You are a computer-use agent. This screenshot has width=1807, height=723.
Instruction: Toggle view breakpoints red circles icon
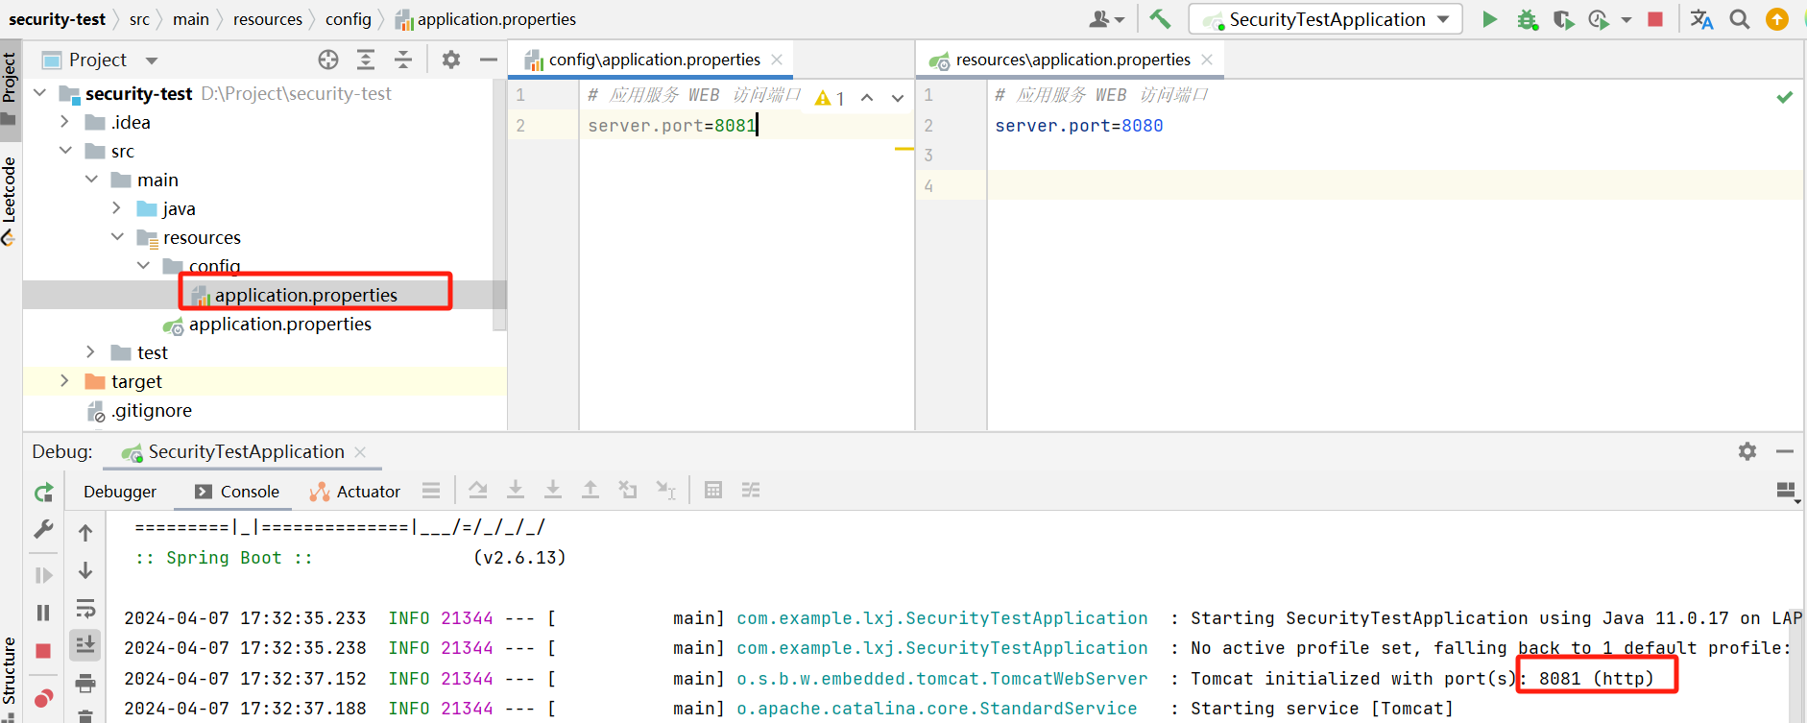click(43, 698)
